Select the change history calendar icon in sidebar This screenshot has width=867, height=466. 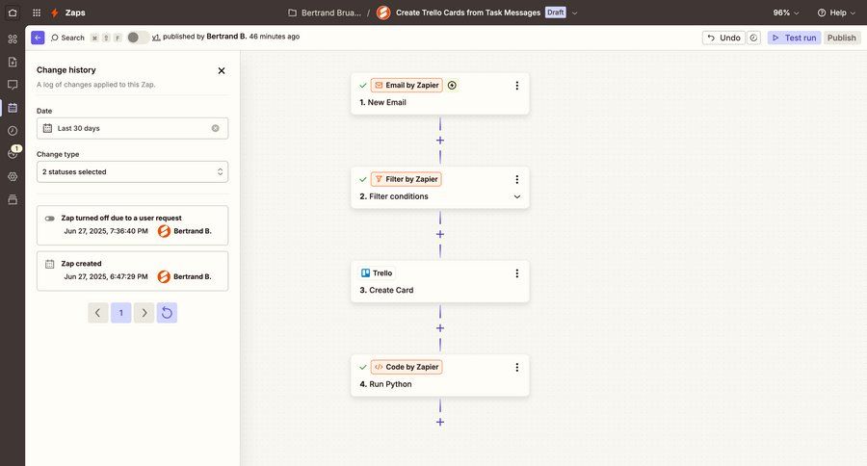click(x=13, y=108)
